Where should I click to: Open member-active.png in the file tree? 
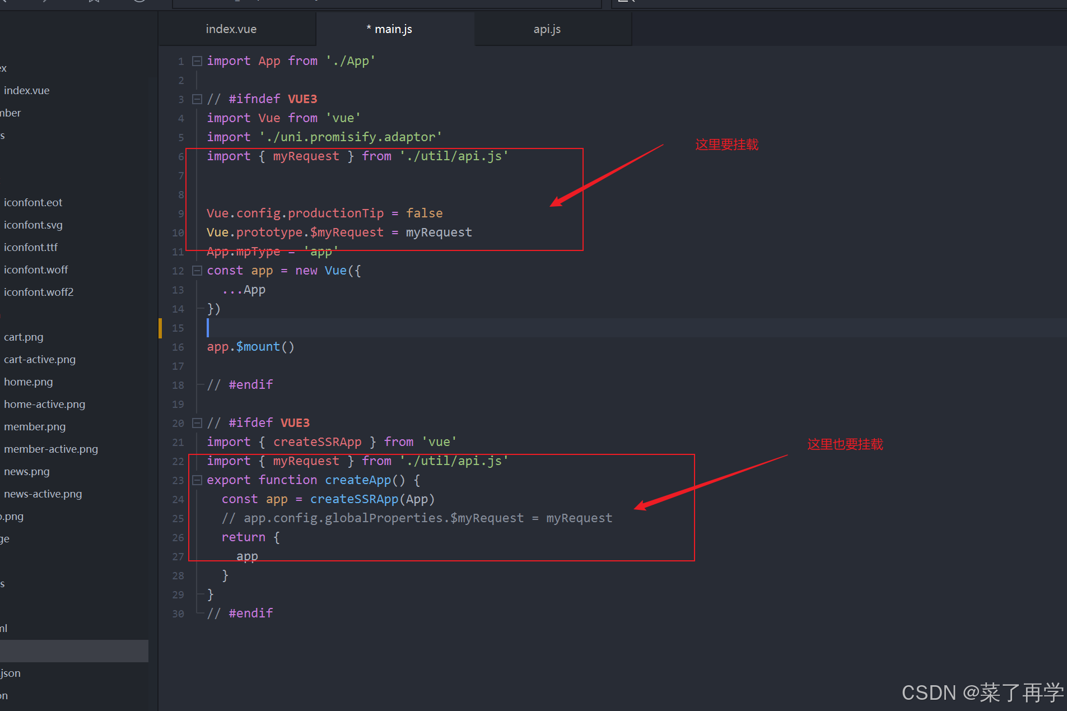coord(51,449)
